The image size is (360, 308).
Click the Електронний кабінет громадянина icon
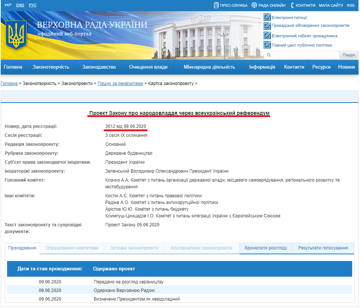pos(267,35)
